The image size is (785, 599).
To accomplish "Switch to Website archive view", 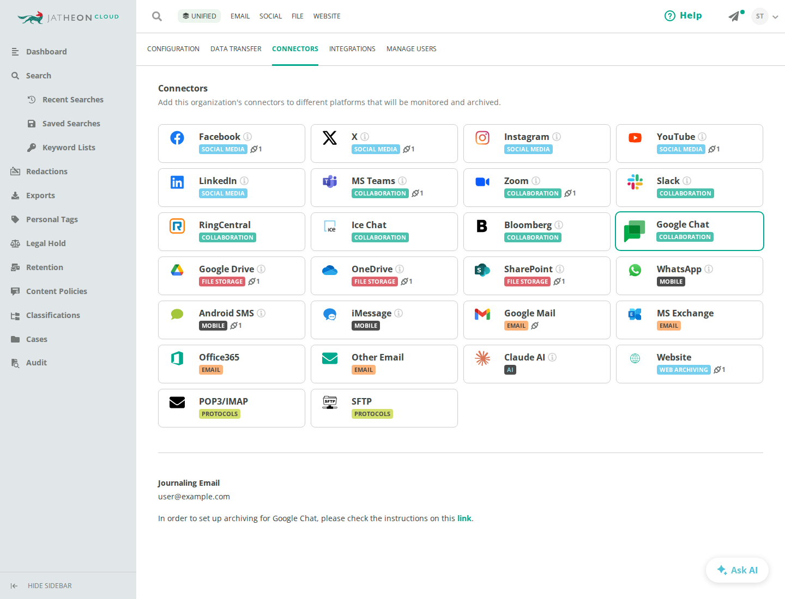I will click(x=327, y=16).
